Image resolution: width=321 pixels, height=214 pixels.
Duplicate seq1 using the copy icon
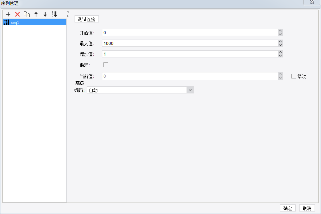(x=26, y=14)
